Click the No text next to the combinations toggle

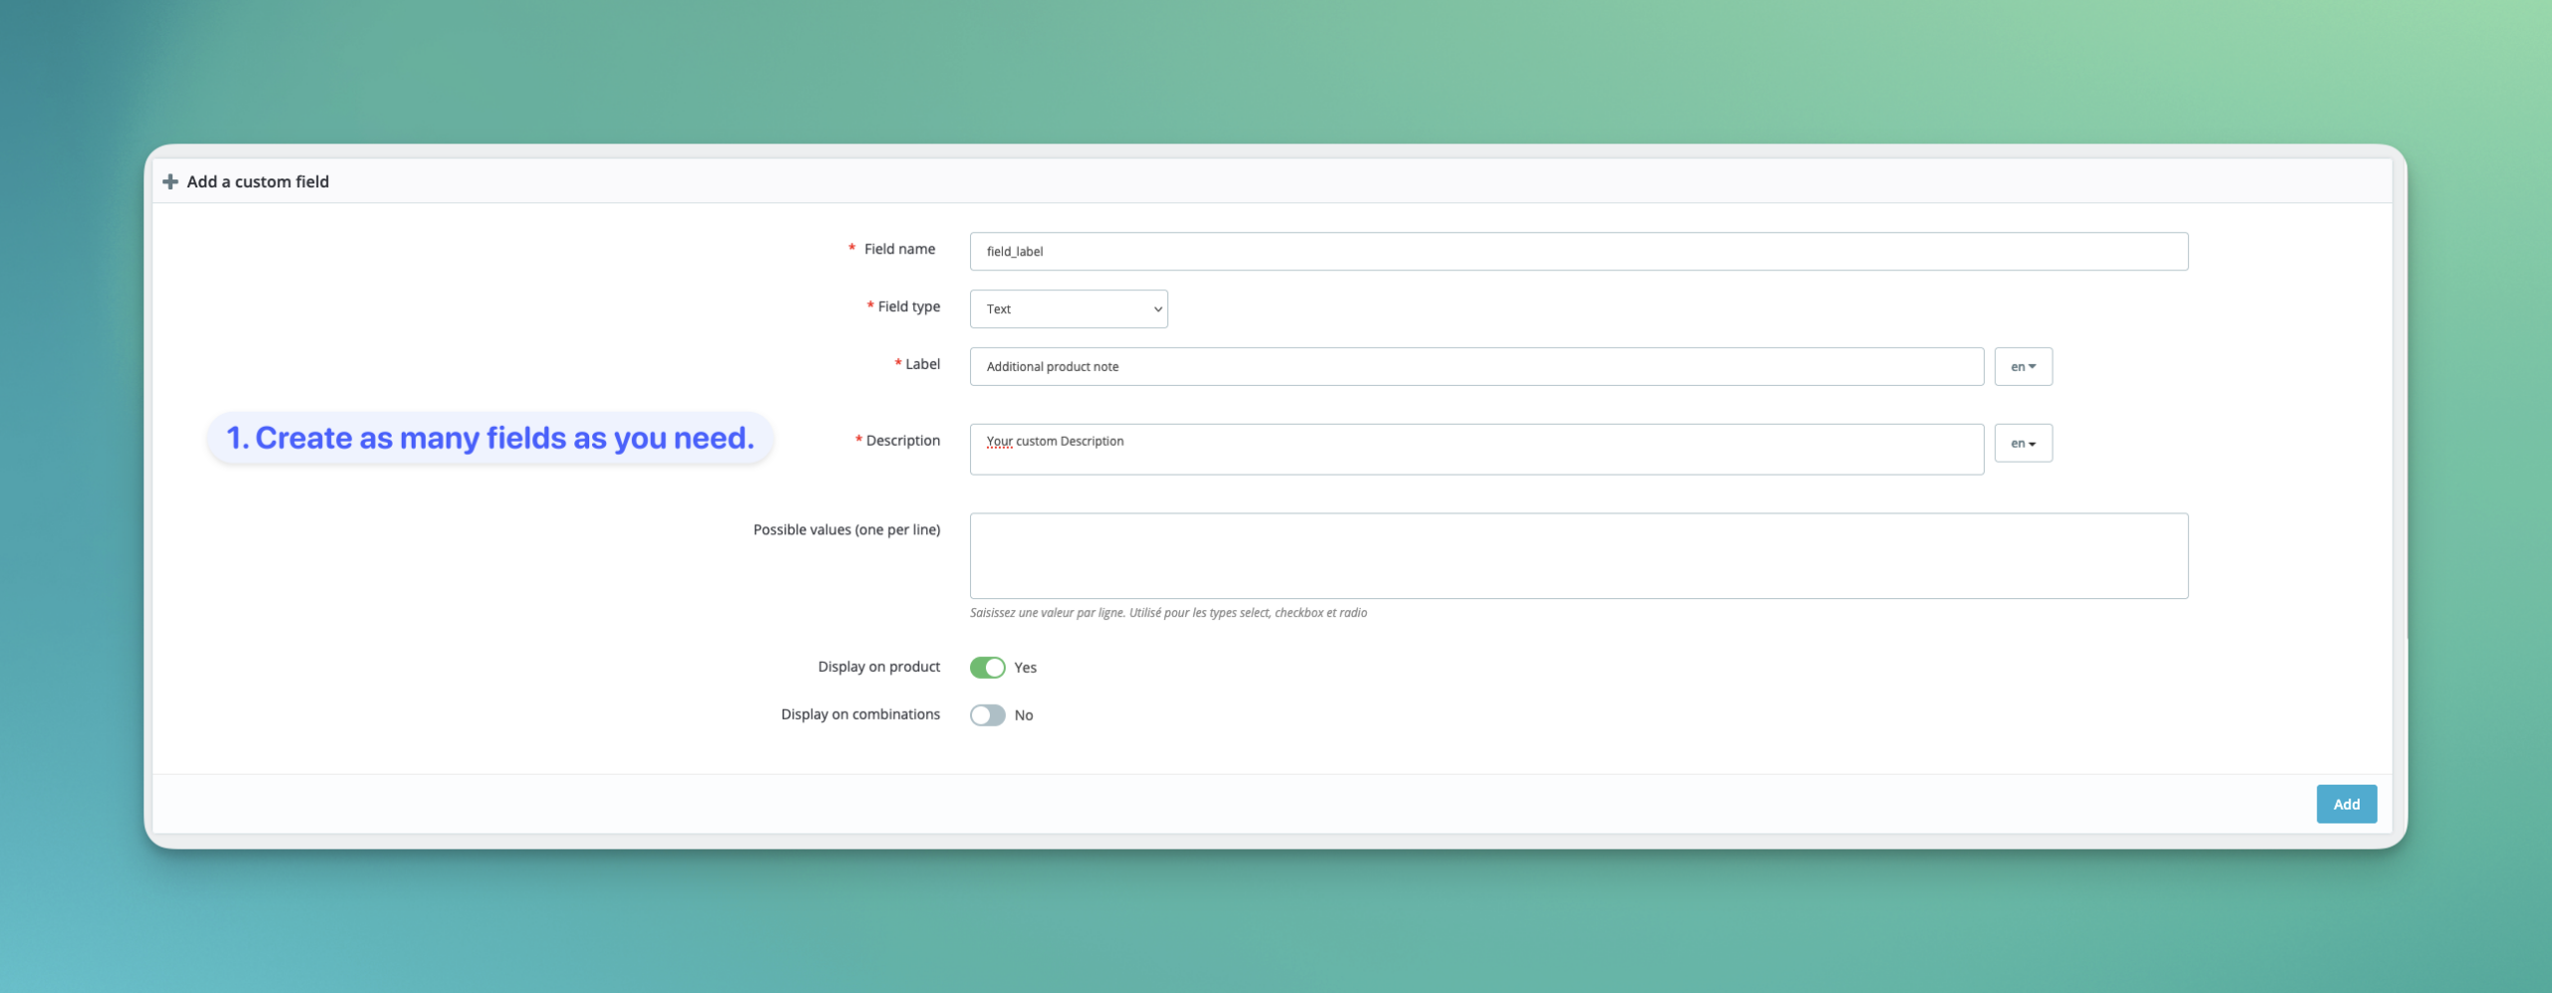1023,716
